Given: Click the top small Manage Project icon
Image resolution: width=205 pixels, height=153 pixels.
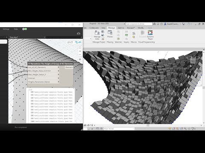Looking at the screenshot, I should tap(103, 31).
